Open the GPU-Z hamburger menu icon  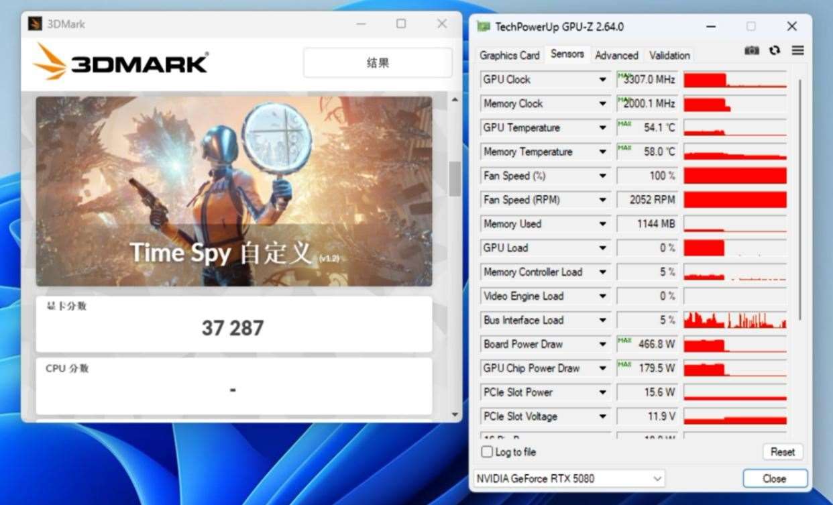point(797,50)
